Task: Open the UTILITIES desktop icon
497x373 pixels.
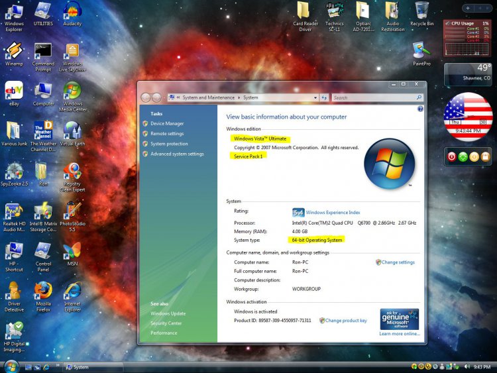Action: click(x=43, y=15)
